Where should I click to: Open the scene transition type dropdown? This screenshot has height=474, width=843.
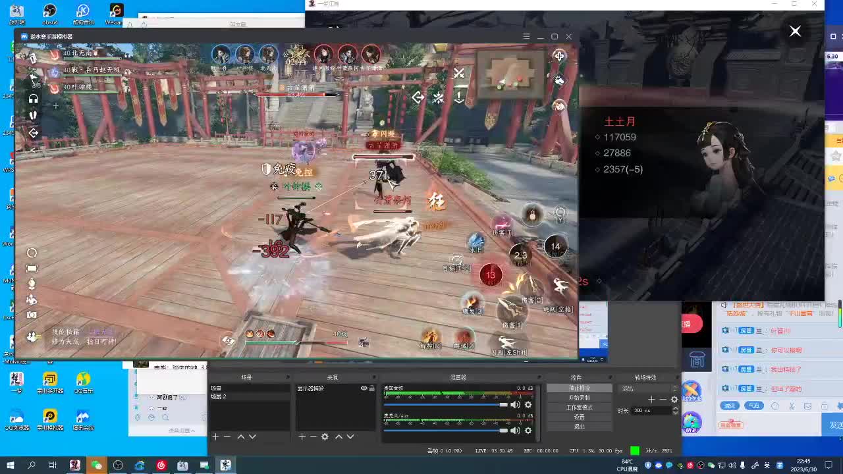649,388
